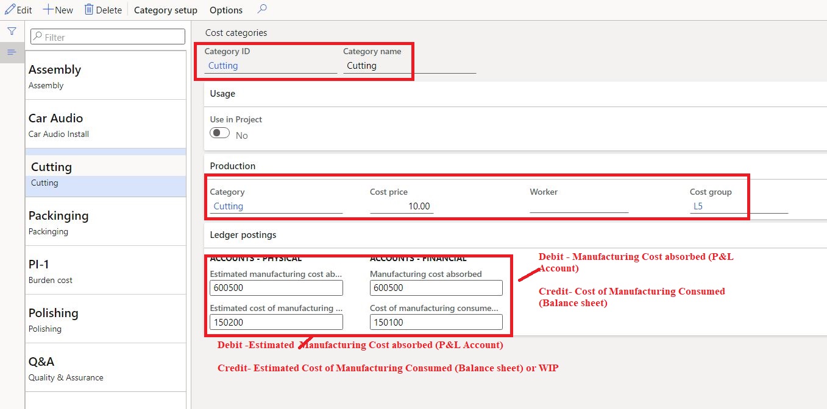Collapse the Usage section header

[223, 94]
